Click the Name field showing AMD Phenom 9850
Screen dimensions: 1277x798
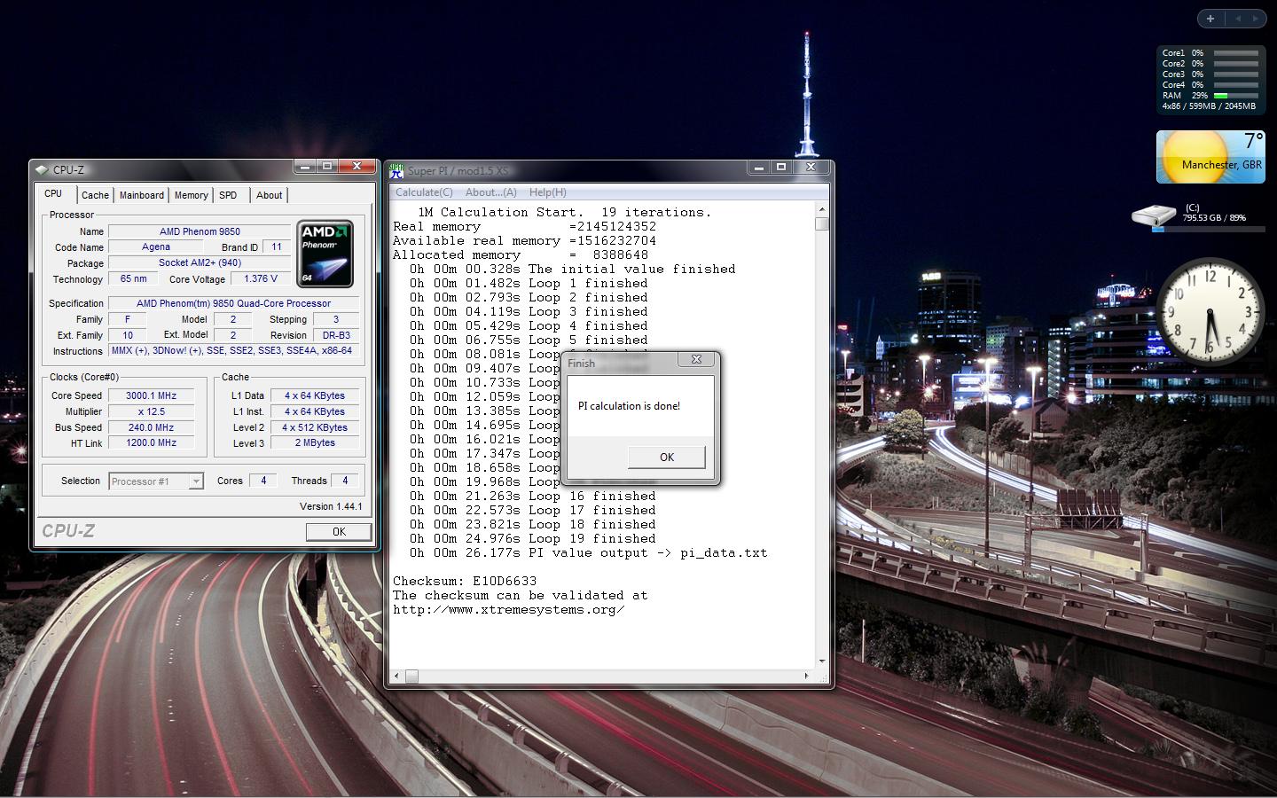tap(200, 231)
